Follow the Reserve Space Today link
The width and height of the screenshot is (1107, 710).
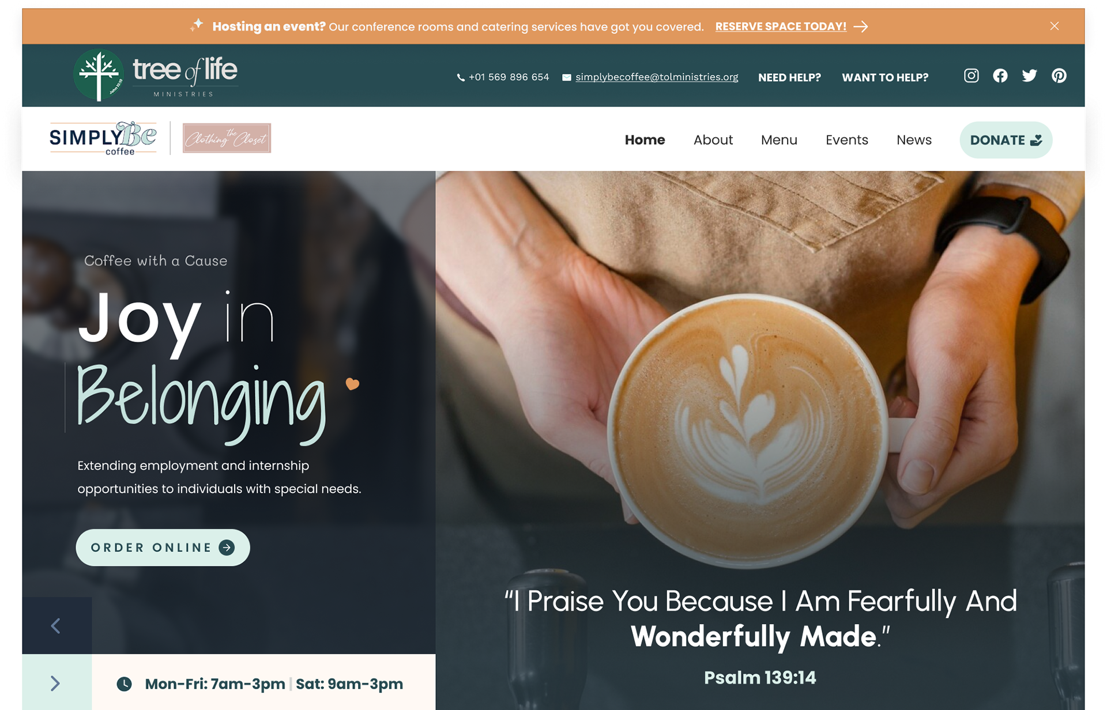pos(781,27)
